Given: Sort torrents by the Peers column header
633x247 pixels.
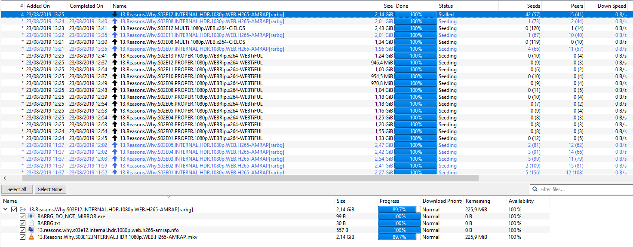Looking at the screenshot, I should tap(563, 6).
